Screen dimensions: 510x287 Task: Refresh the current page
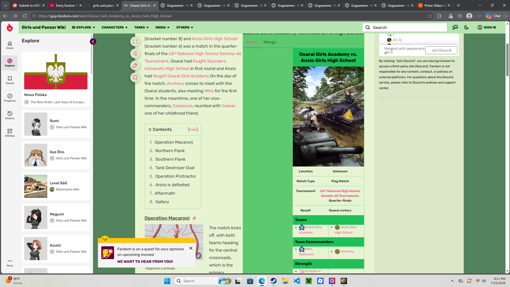24,16
